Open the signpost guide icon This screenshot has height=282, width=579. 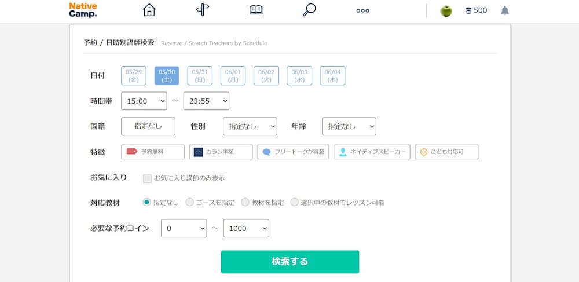203,10
